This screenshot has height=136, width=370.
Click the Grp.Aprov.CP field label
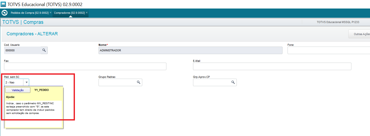(201, 77)
